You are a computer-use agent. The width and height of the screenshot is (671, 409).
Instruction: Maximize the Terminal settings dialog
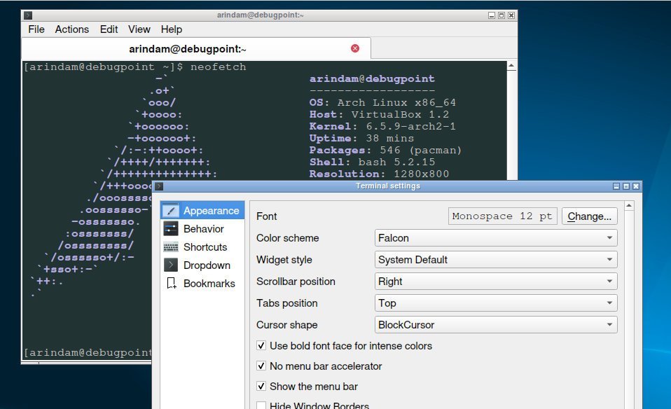626,186
